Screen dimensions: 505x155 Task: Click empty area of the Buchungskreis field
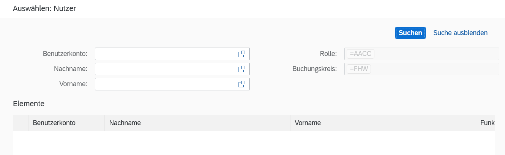point(437,69)
